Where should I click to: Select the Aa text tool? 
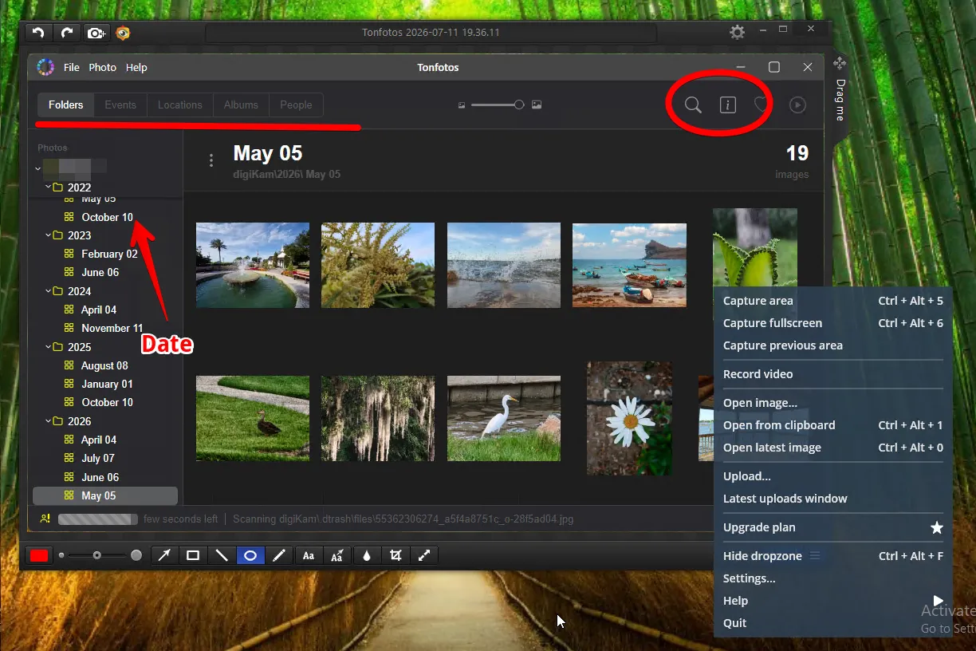pos(309,555)
